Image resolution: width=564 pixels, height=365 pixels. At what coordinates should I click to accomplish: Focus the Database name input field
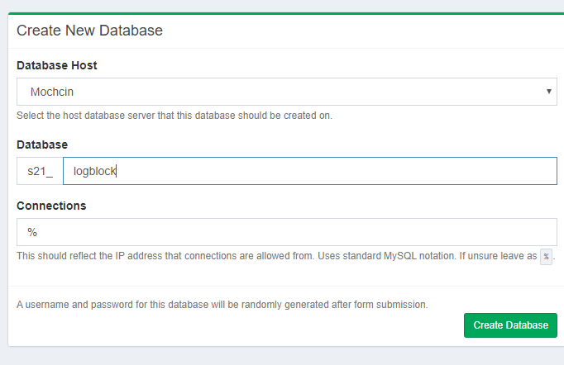tap(309, 172)
